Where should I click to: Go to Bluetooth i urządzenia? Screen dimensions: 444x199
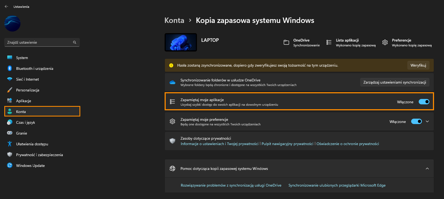42,68
